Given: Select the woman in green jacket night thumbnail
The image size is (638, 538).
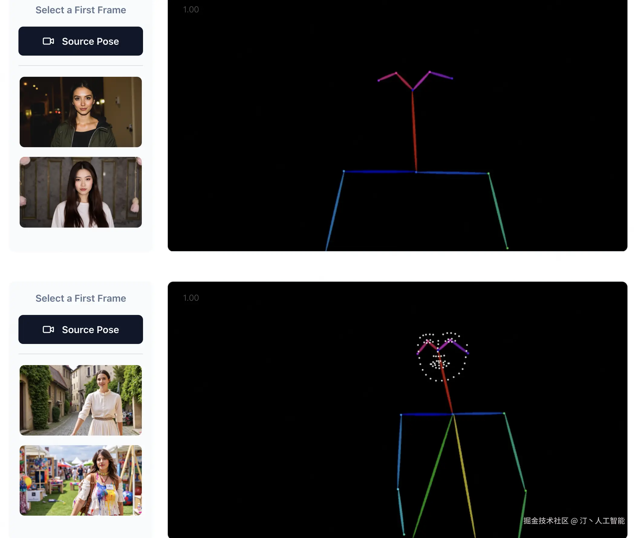Looking at the screenshot, I should tap(80, 112).
